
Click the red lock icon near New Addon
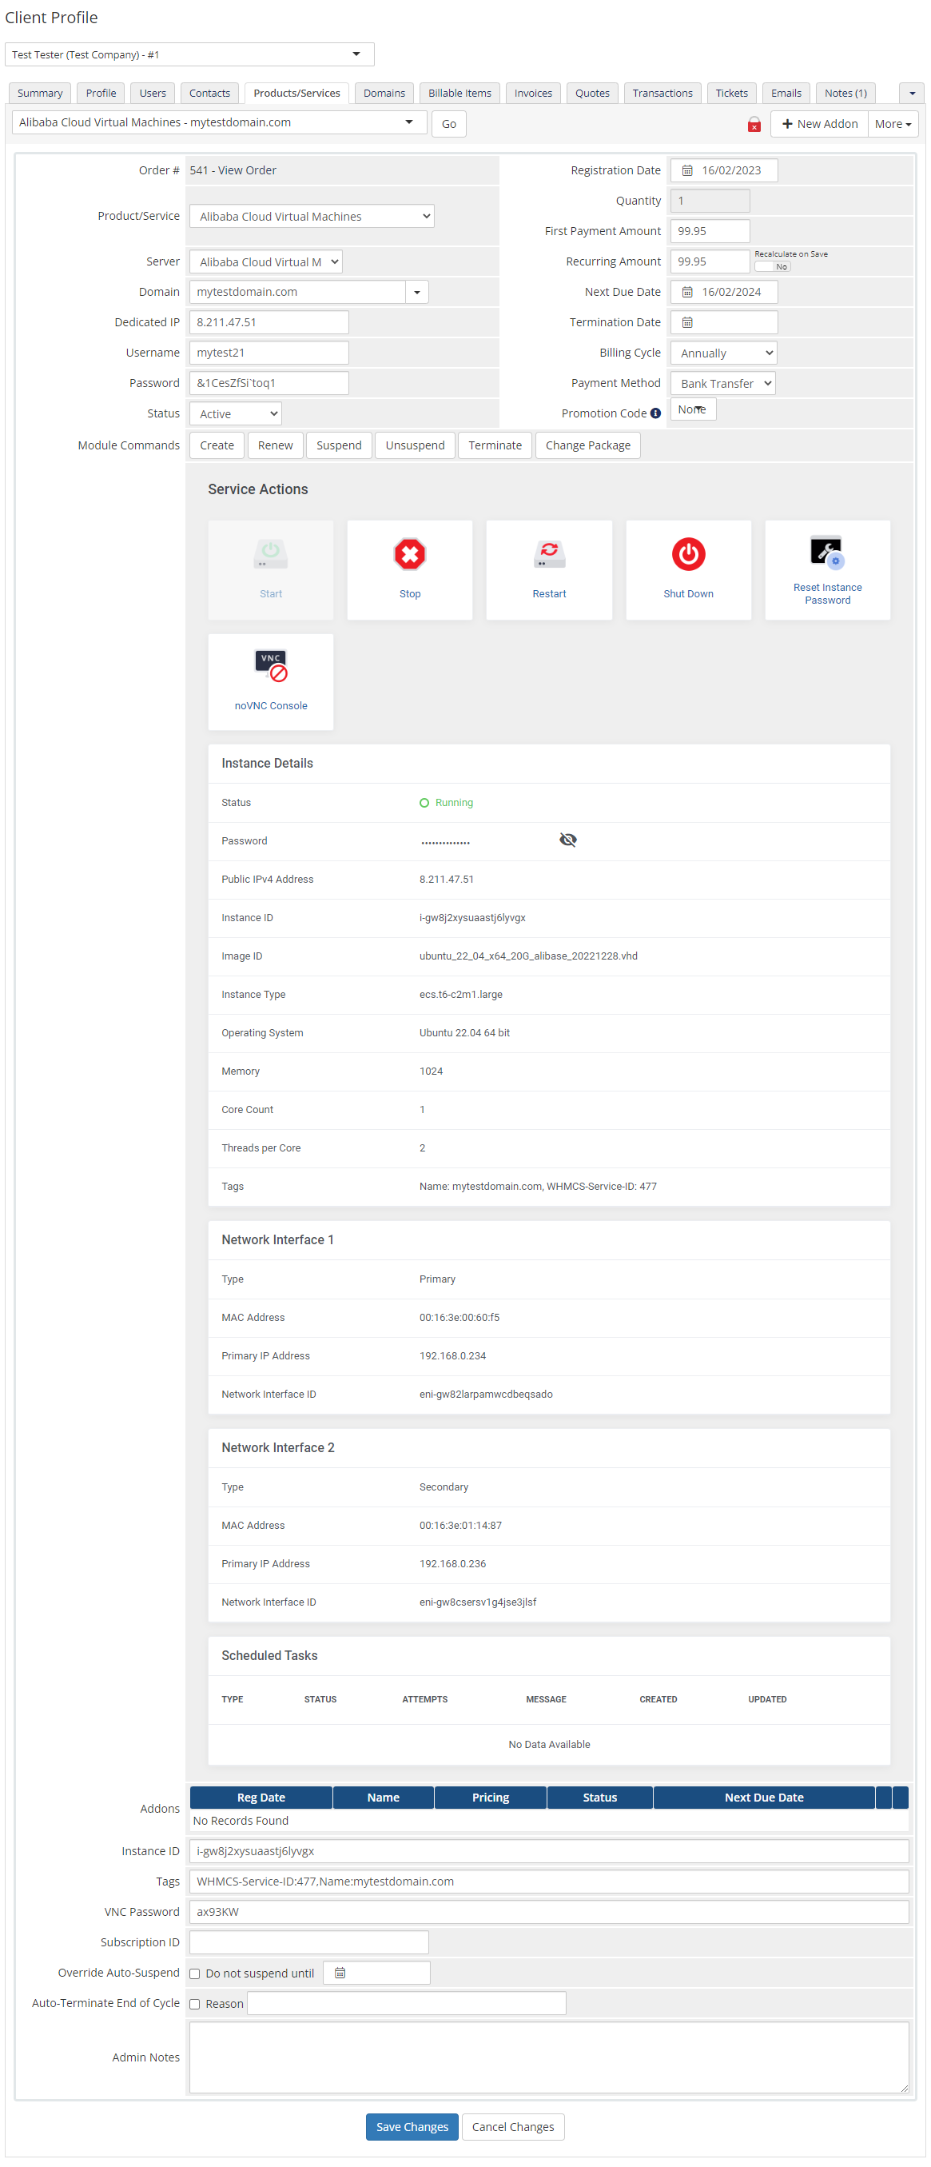754,125
